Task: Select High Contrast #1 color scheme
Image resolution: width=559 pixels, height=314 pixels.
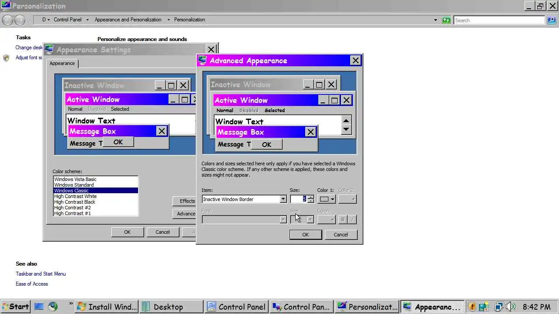Action: coord(96,213)
